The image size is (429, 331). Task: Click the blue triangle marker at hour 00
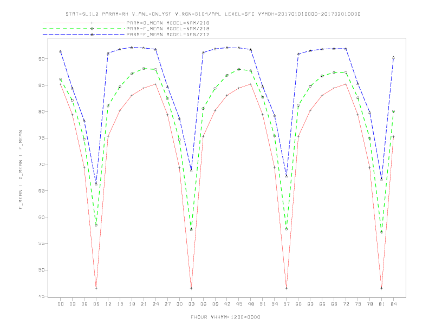coord(61,51)
